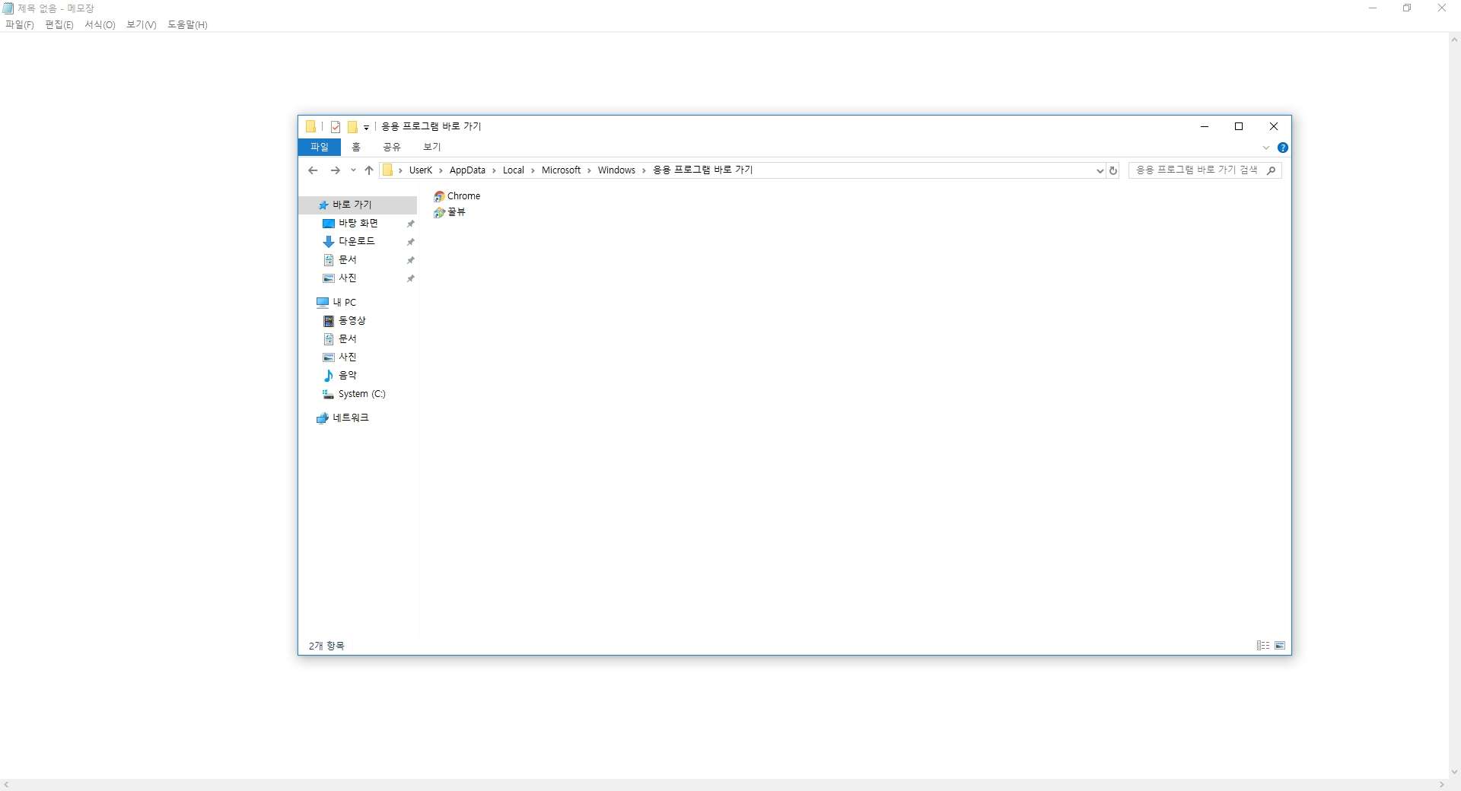The width and height of the screenshot is (1461, 791).
Task: Click 응용 프로그램 바로 가기 breadcrumb segment
Action: click(703, 170)
